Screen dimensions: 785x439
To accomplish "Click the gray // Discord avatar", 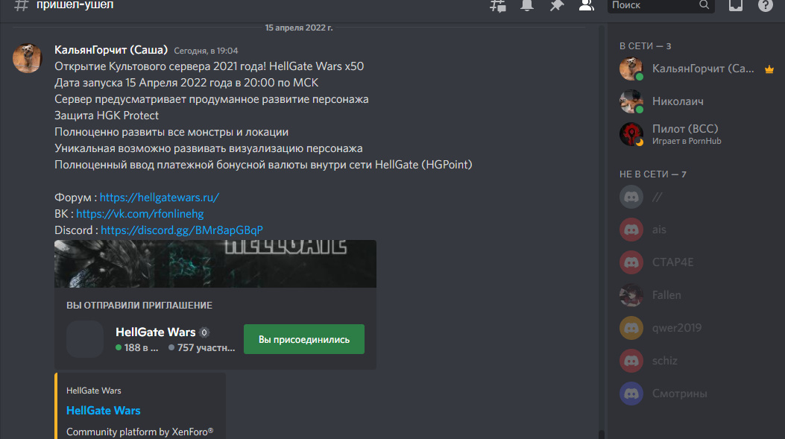I will (x=631, y=198).
